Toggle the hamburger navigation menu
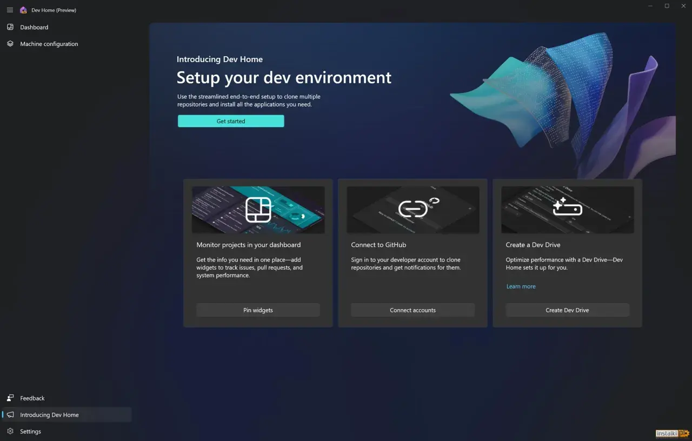The image size is (692, 441). (10, 10)
